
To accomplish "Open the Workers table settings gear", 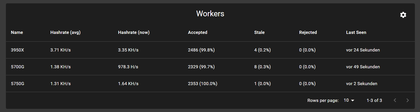I will click(403, 15).
